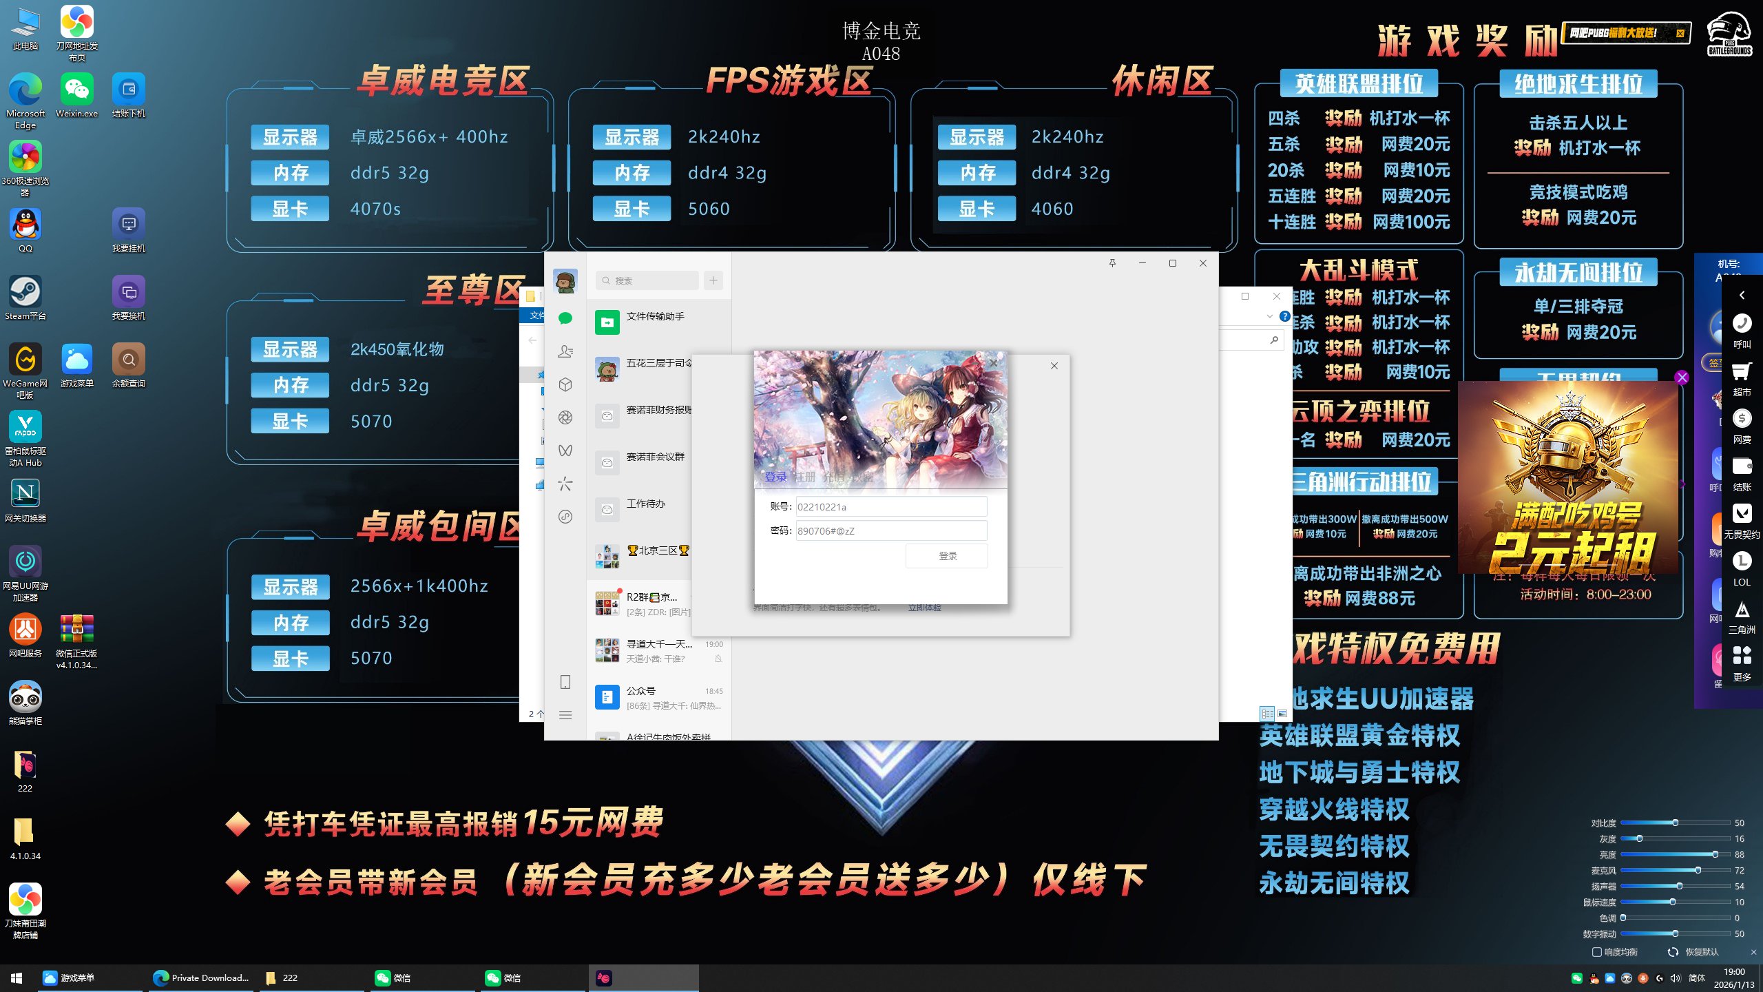Adjust the 亮度 brightness slider
Screen dimensions: 1763x992
[x=1715, y=854]
